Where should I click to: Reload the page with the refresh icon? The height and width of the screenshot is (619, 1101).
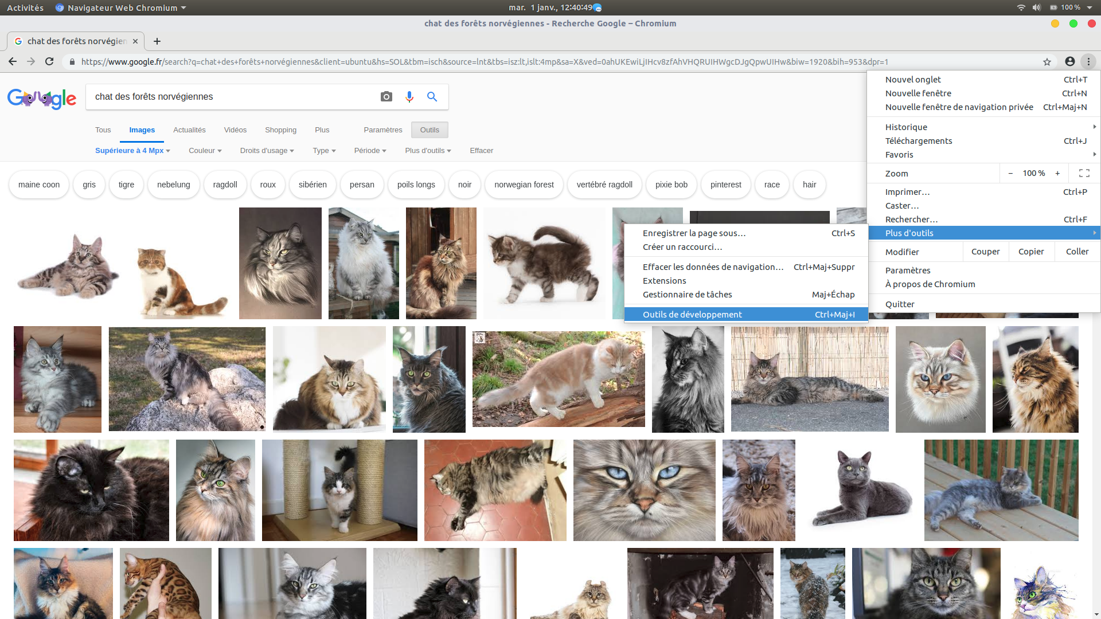click(x=49, y=61)
